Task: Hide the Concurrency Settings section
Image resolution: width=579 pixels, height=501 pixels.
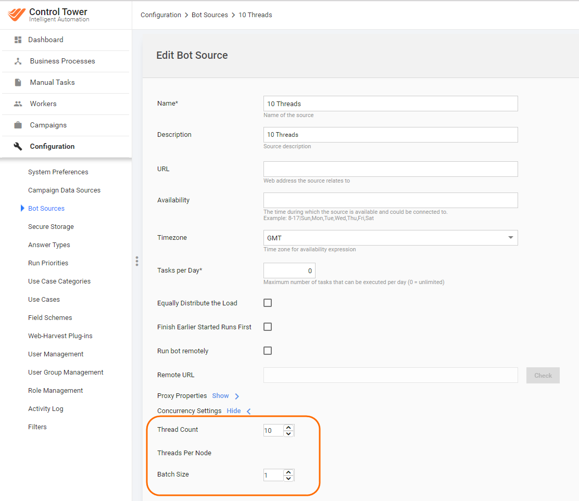Action: (234, 410)
